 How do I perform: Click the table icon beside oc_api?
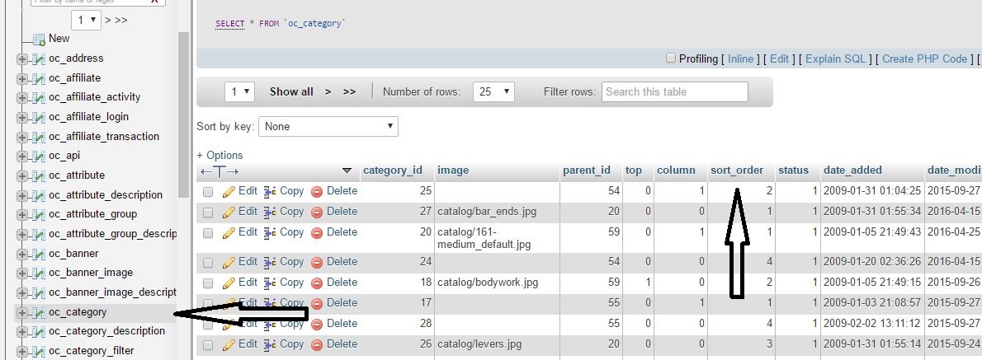tap(38, 157)
